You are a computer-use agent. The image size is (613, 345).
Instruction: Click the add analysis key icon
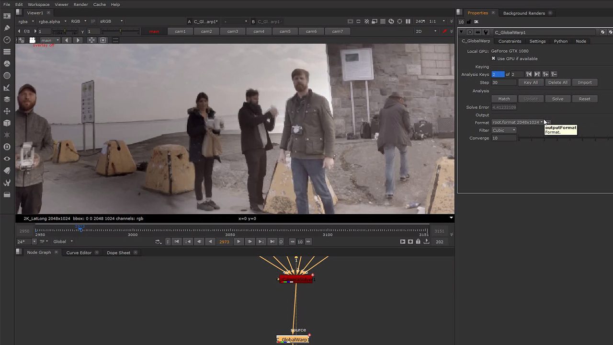click(545, 74)
